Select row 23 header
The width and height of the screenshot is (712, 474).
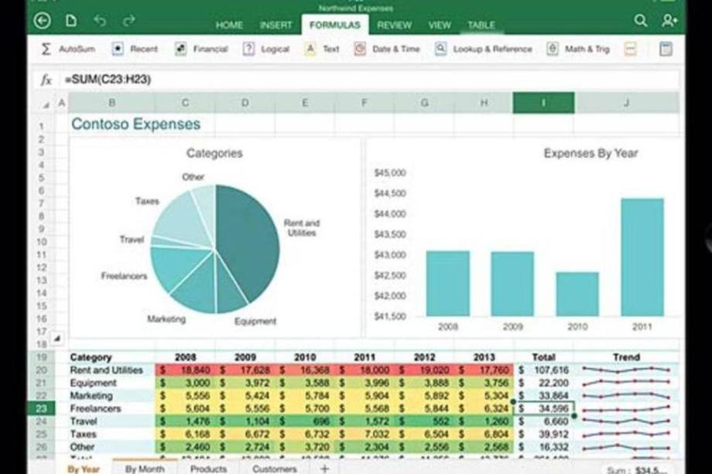[x=41, y=408]
